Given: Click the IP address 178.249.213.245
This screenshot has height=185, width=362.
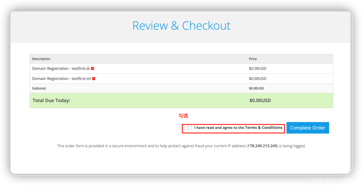Looking at the screenshot, I should (262, 146).
